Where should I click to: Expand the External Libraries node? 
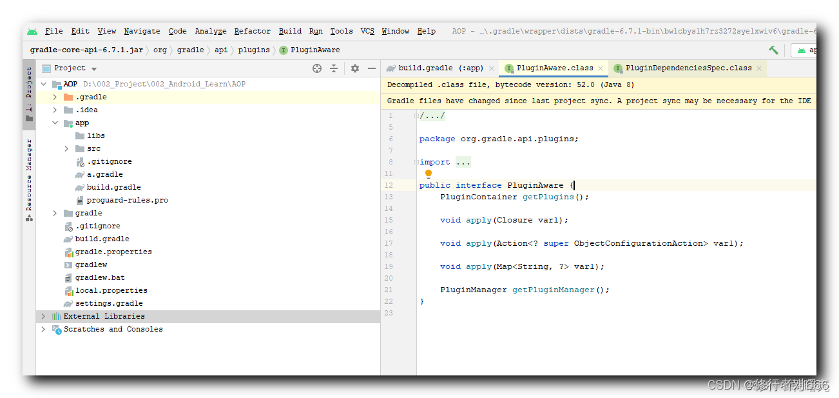[x=43, y=316]
